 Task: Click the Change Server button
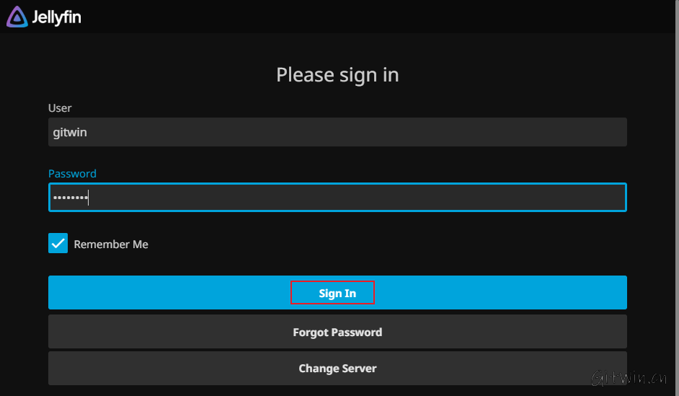(x=337, y=368)
